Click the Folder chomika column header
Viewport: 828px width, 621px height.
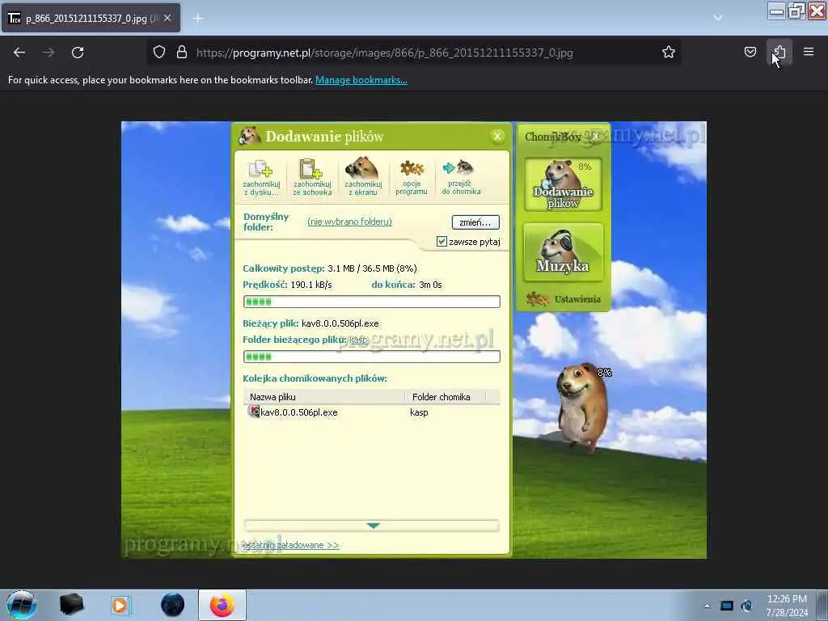coord(446,397)
